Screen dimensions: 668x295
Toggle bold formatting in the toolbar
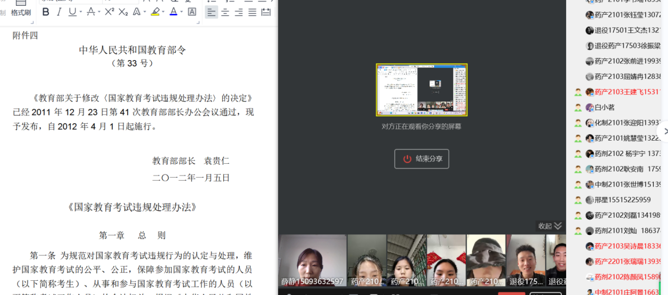[x=45, y=12]
